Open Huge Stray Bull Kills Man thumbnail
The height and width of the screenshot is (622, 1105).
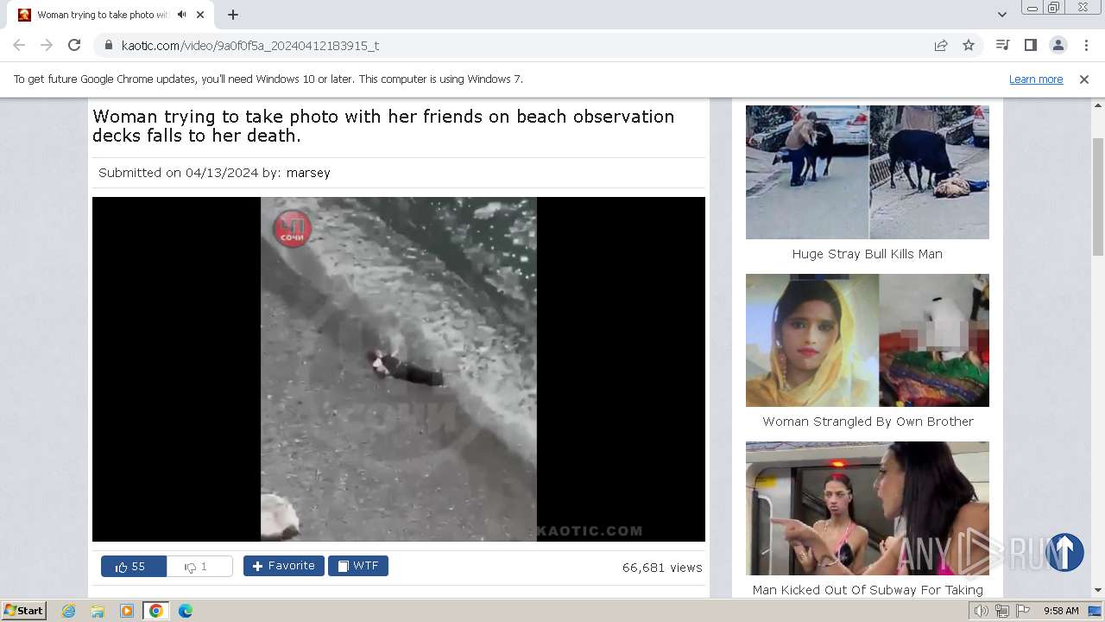click(868, 172)
